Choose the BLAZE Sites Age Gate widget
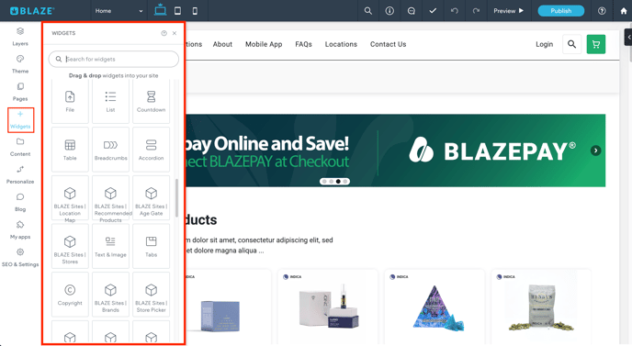Image resolution: width=632 pixels, height=346 pixels. coord(151,197)
